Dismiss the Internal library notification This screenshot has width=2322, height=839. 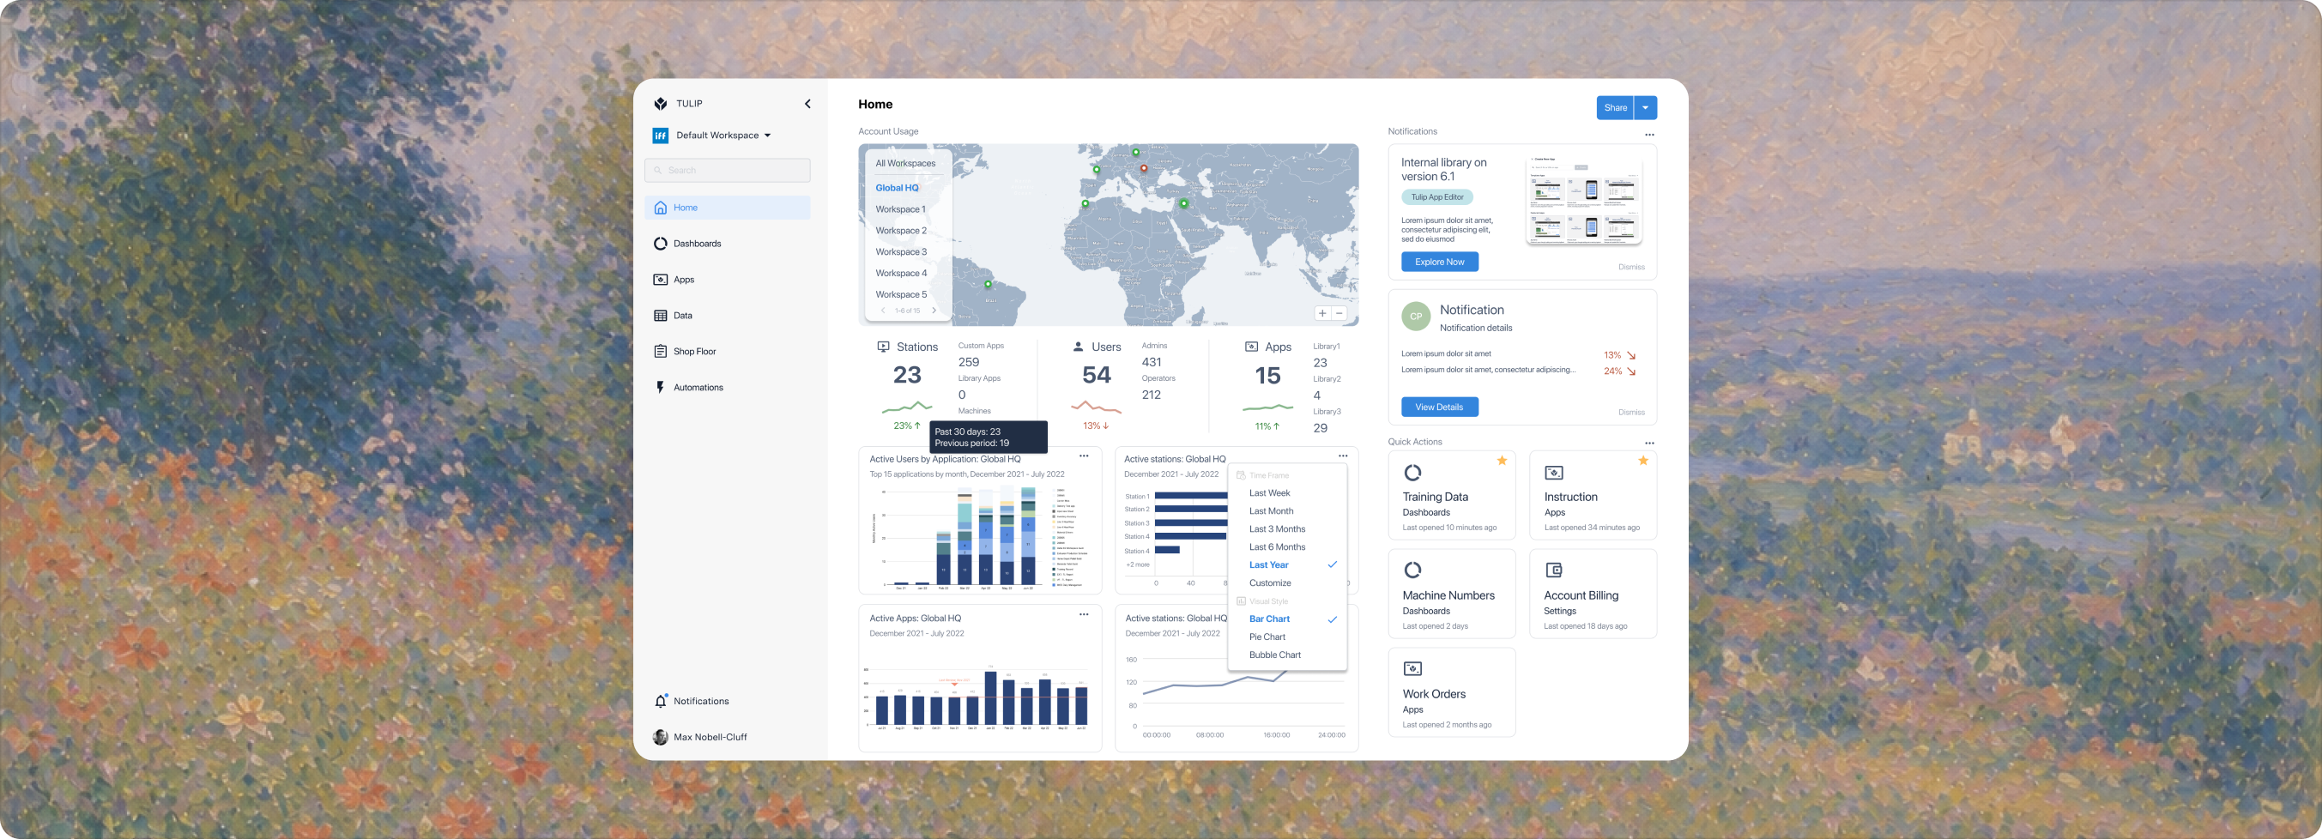(x=1630, y=267)
